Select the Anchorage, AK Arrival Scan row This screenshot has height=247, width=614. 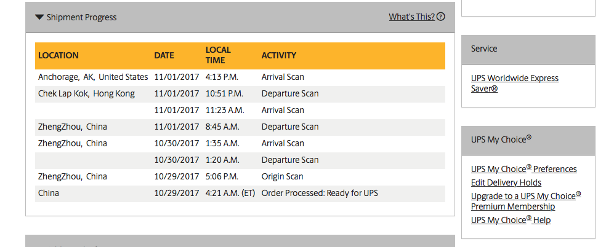click(x=240, y=77)
